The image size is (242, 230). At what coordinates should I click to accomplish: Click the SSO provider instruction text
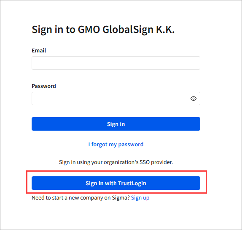click(116, 162)
